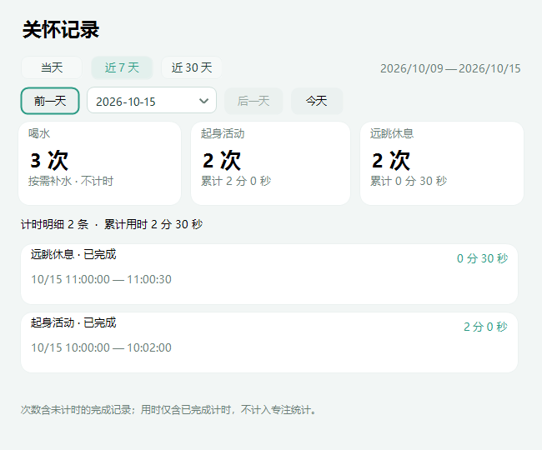Image resolution: width=542 pixels, height=450 pixels.
Task: Select the 近 30 天 range tab
Action: coord(192,67)
